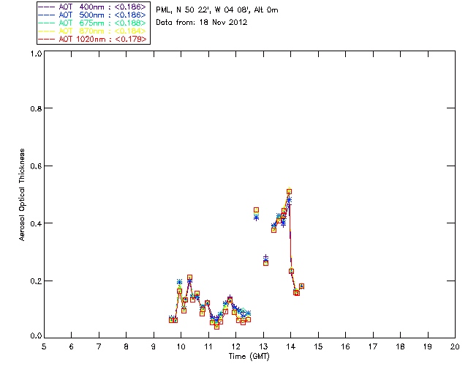
Task: Click the Time (GMT) axis label
Action: point(249,357)
